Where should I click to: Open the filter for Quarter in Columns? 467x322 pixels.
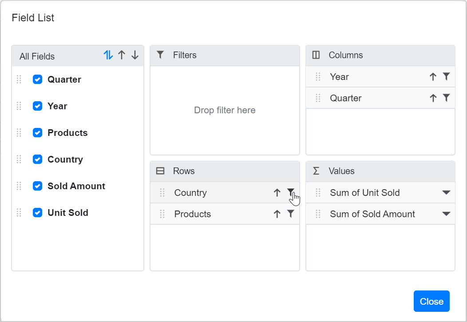pos(447,98)
